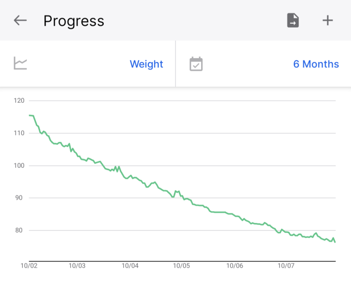Click the 10/04 date axis label

130,266
